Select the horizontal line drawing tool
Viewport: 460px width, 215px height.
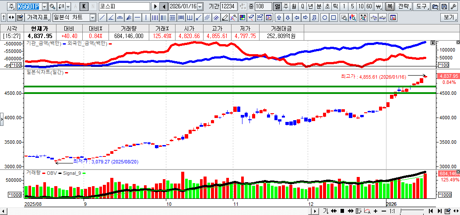click(137, 17)
